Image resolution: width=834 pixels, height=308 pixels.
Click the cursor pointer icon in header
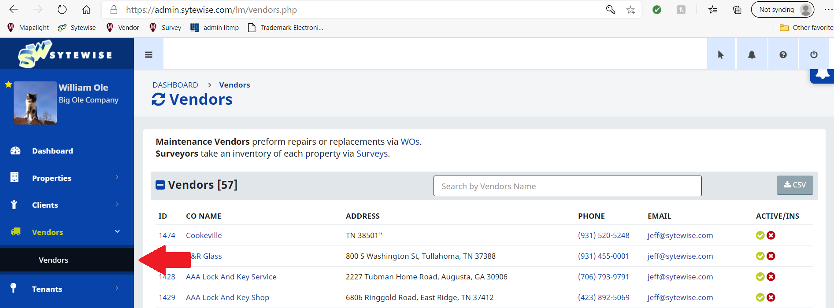point(721,55)
